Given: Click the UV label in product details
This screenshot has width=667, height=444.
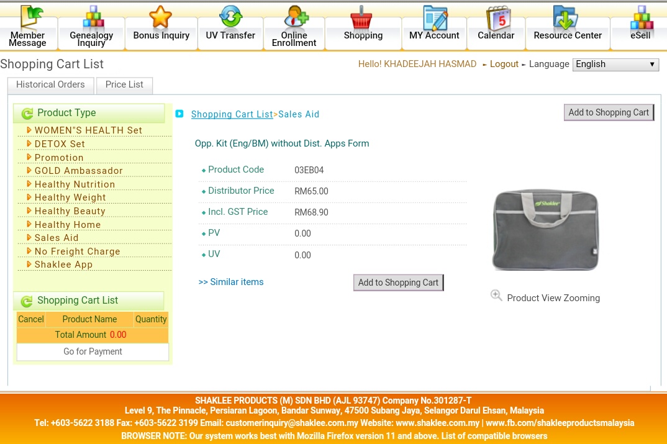Looking at the screenshot, I should 214,255.
